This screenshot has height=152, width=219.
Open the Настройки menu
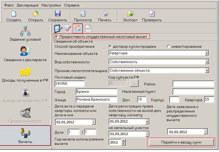51,5
